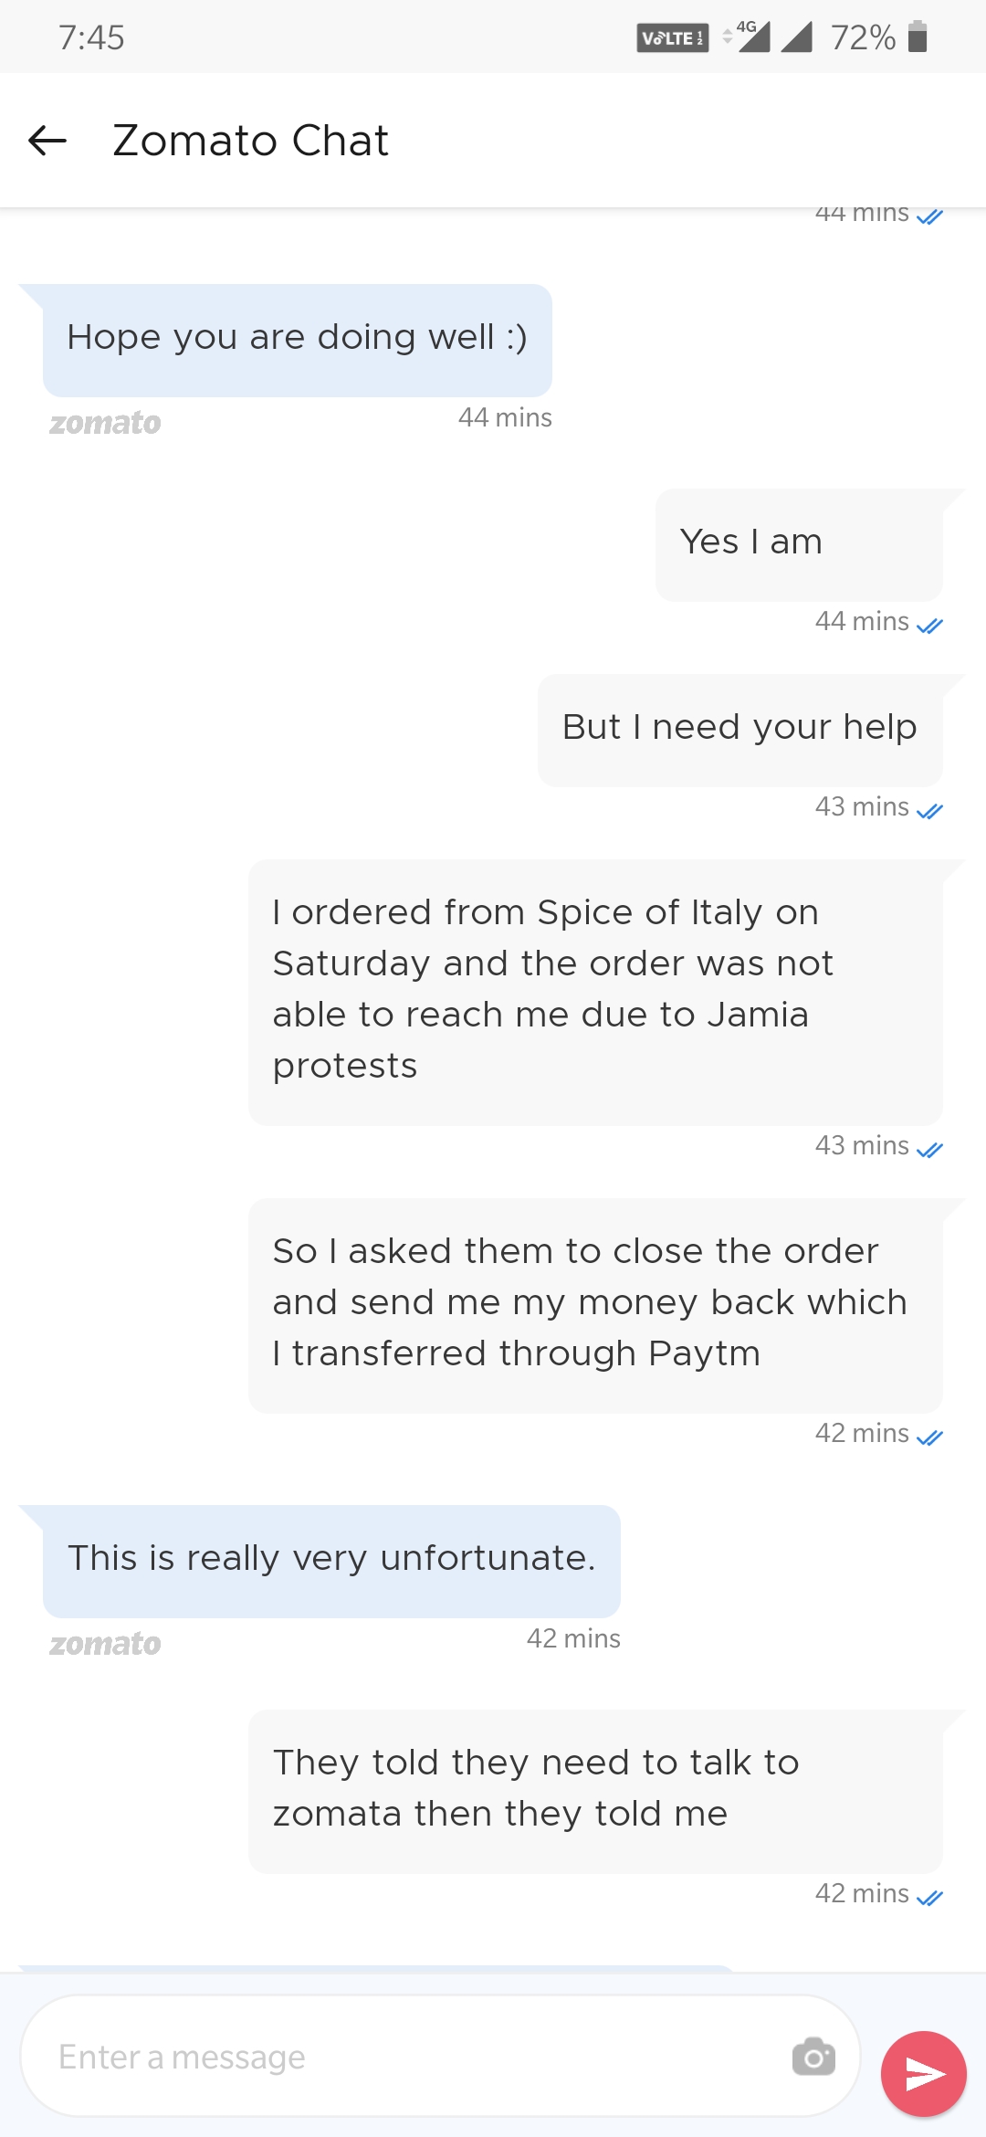986x2137 pixels.
Task: Tap the camera attachment icon
Action: click(x=813, y=2057)
